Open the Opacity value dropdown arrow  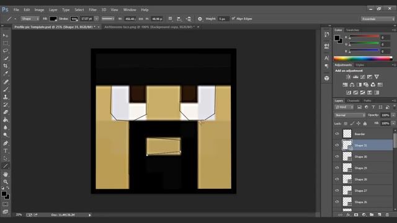[x=393, y=115]
